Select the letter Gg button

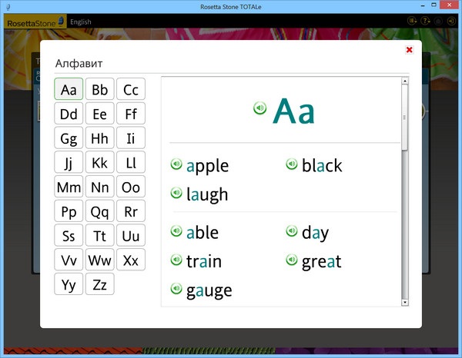pos(69,138)
